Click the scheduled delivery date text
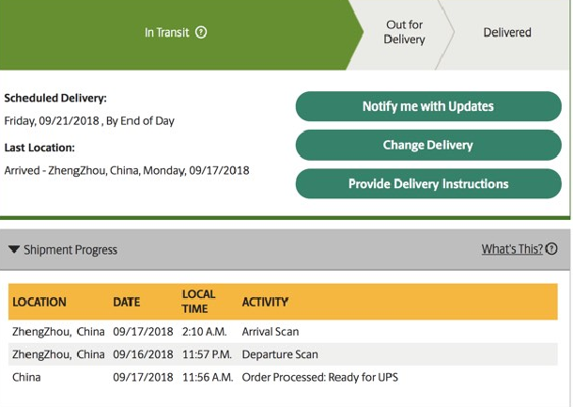573x407 pixels. click(89, 121)
